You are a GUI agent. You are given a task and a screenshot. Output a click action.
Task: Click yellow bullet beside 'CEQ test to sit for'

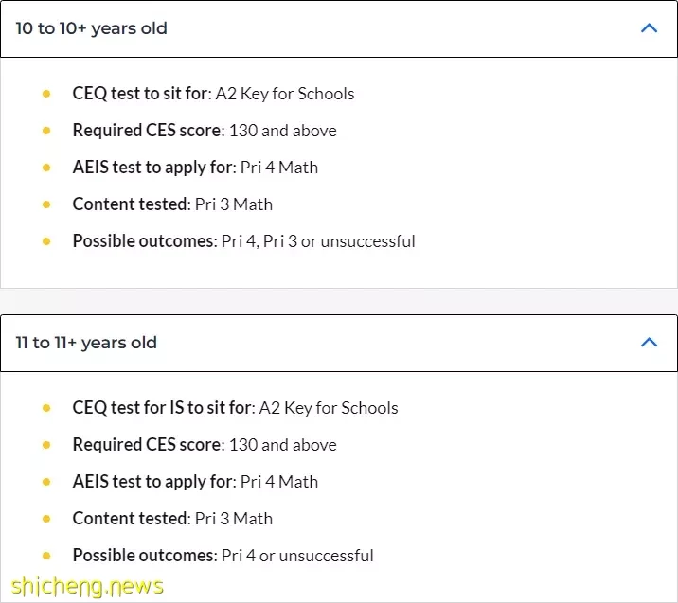(46, 94)
